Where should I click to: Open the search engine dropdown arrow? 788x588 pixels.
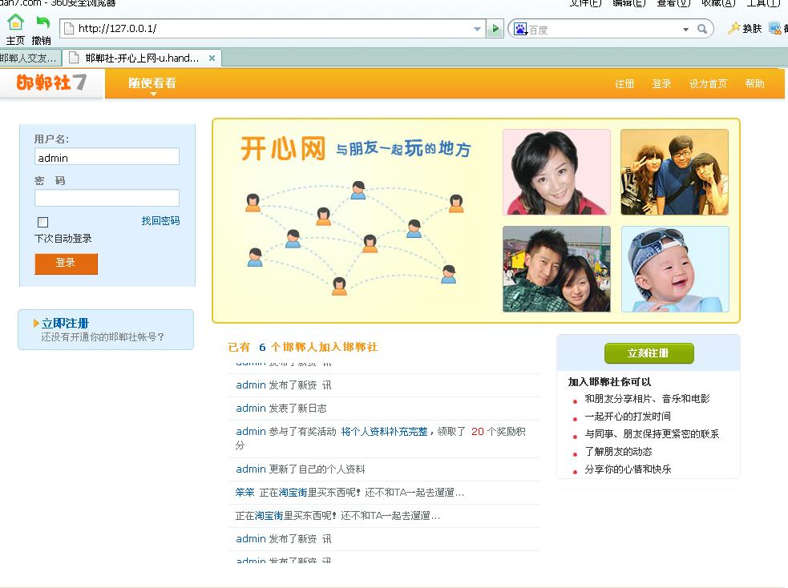pos(685,30)
